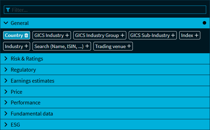Collapse the General section chevron
The height and width of the screenshot is (130, 210).
[6, 23]
